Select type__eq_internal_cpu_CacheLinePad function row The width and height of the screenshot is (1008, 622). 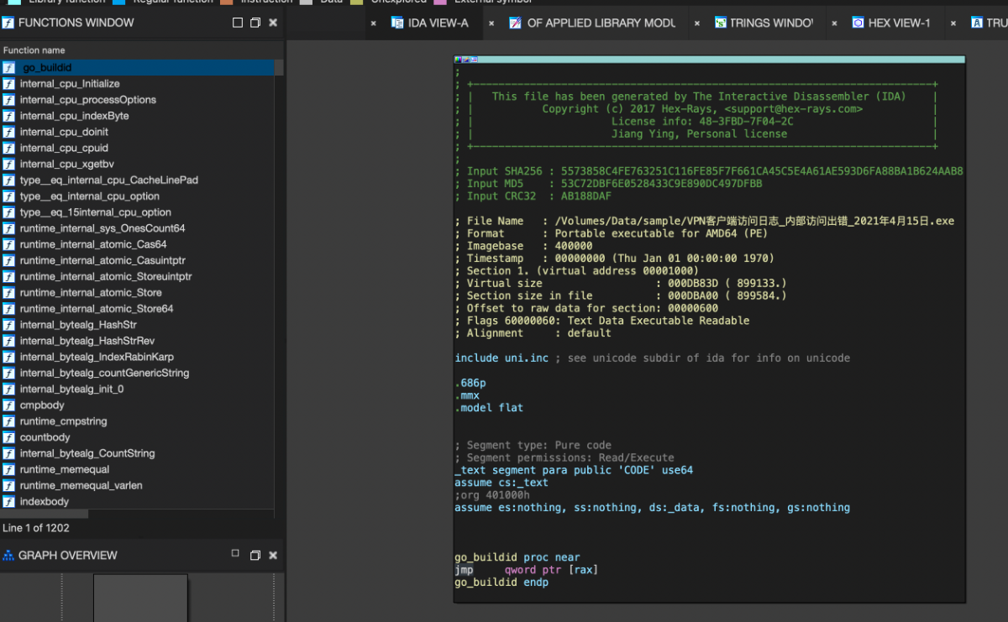tap(137, 180)
